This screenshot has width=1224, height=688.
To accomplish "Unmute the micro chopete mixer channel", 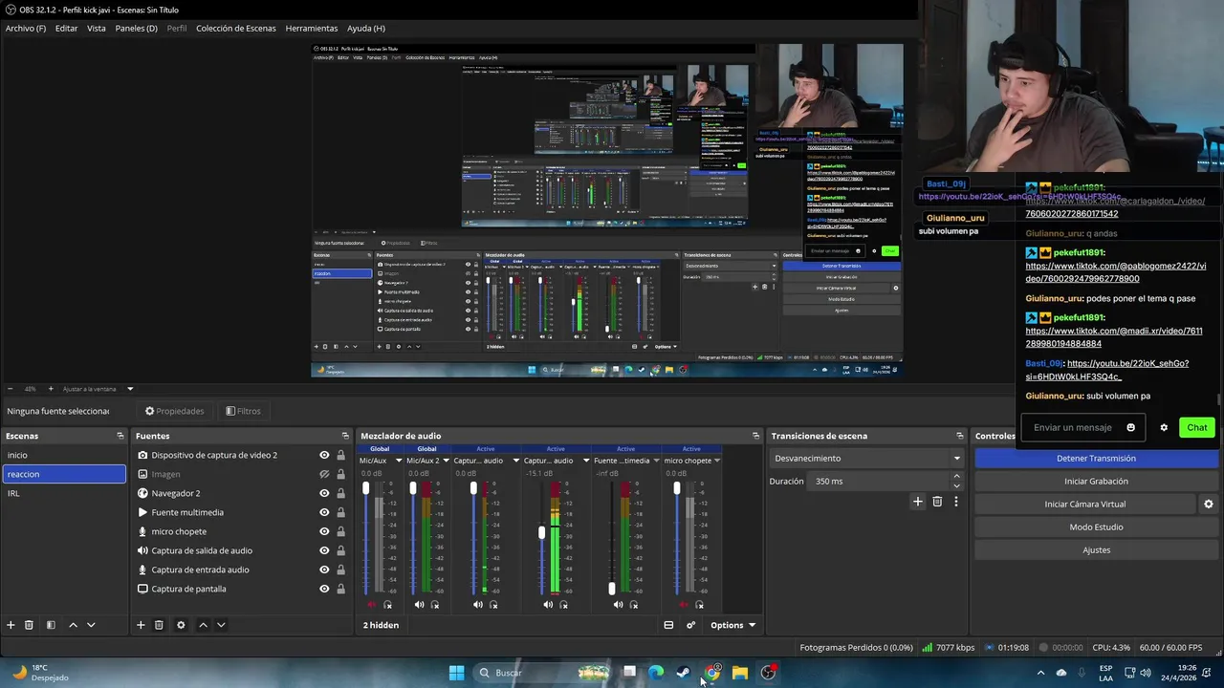I will (x=683, y=604).
